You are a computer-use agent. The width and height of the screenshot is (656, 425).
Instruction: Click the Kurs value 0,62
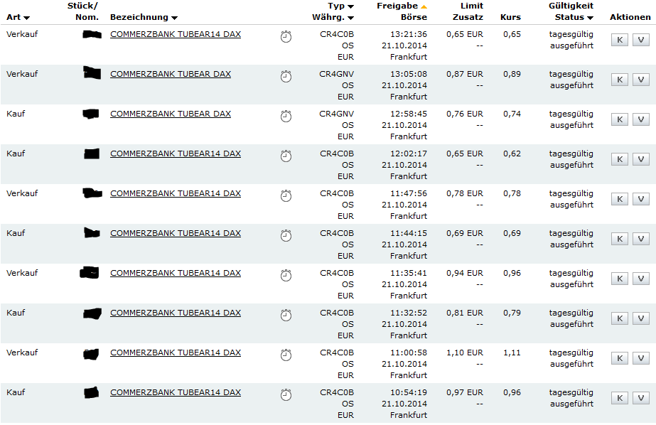(512, 154)
